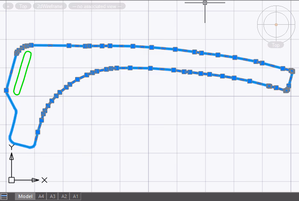Switch to the A3 layout tab
Image resolution: width=299 pixels, height=201 pixels.
52,196
